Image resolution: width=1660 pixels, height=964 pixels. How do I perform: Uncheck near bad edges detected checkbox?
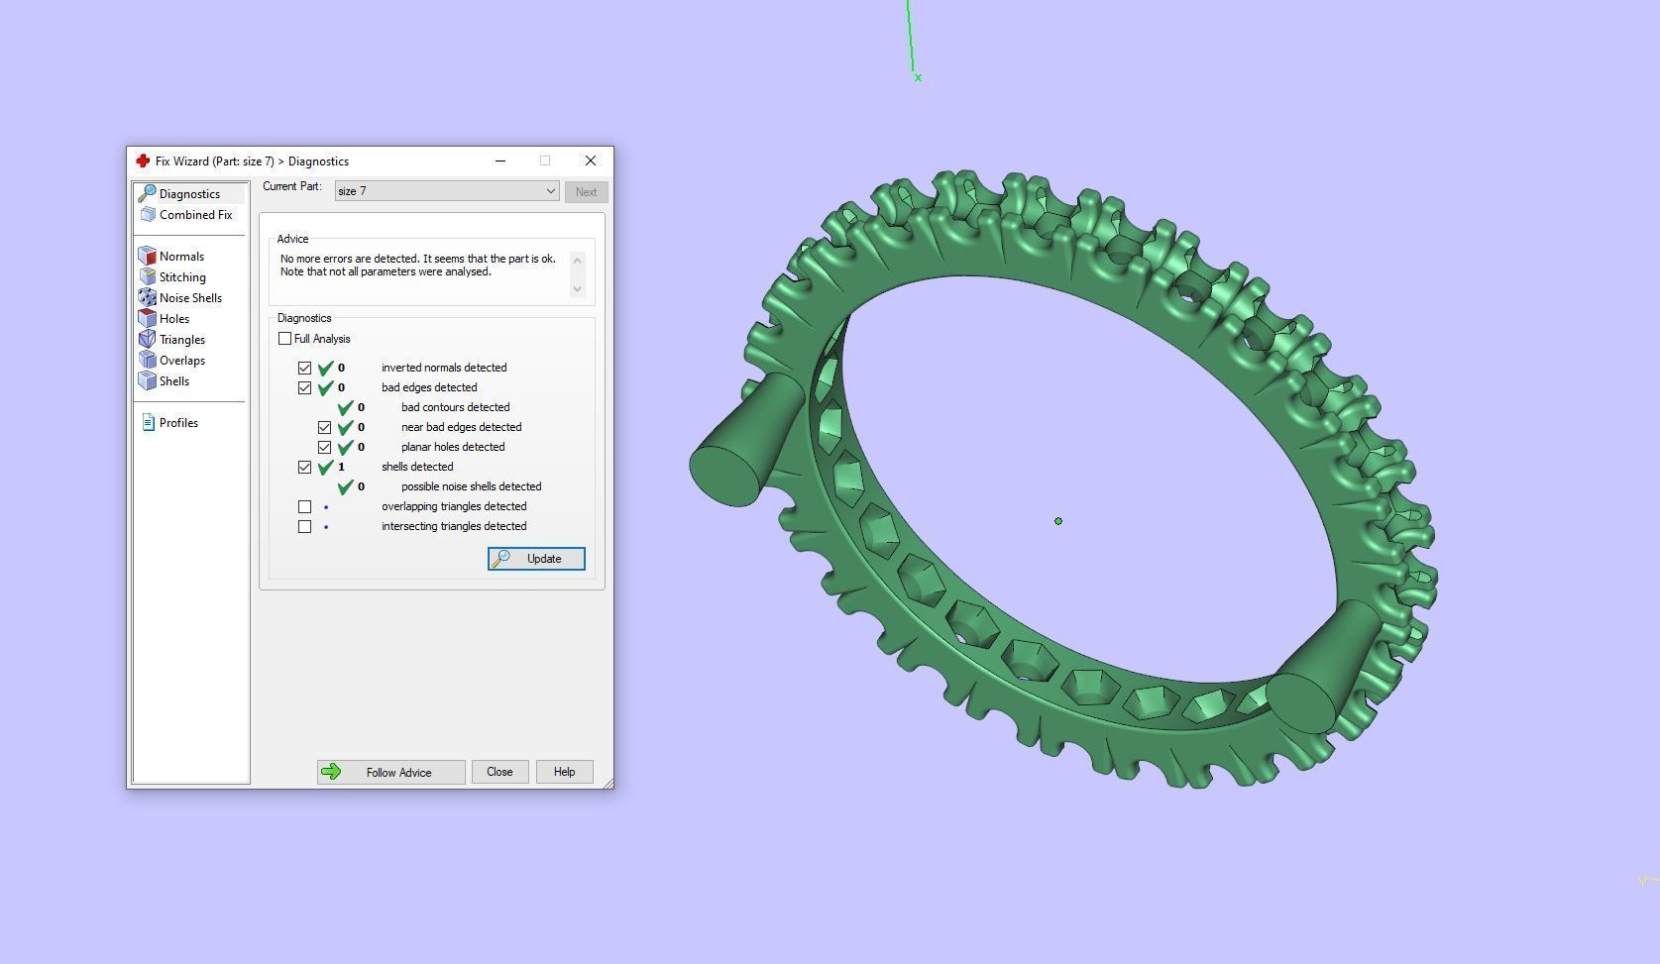point(325,427)
